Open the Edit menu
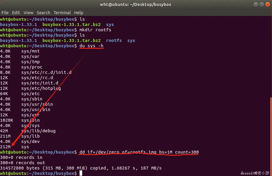This screenshot has height=176, width=272. [16, 13]
